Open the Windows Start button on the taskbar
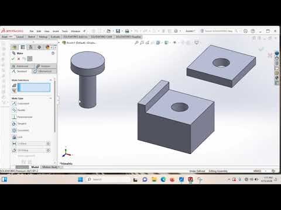The image size is (281, 210). point(80,180)
